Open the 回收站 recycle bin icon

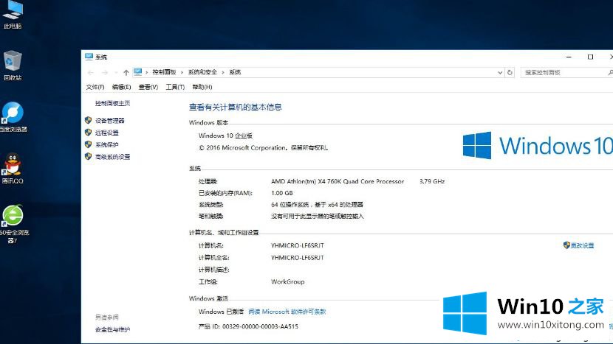coord(13,66)
